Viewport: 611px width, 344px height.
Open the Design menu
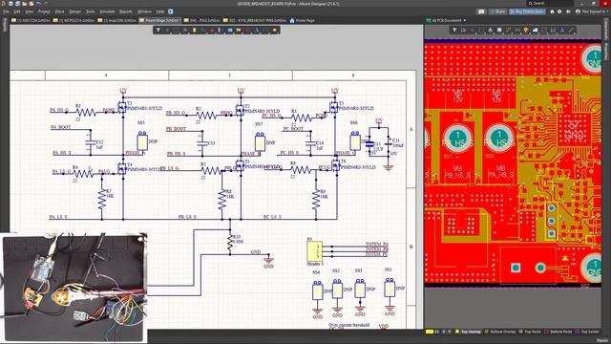74,11
